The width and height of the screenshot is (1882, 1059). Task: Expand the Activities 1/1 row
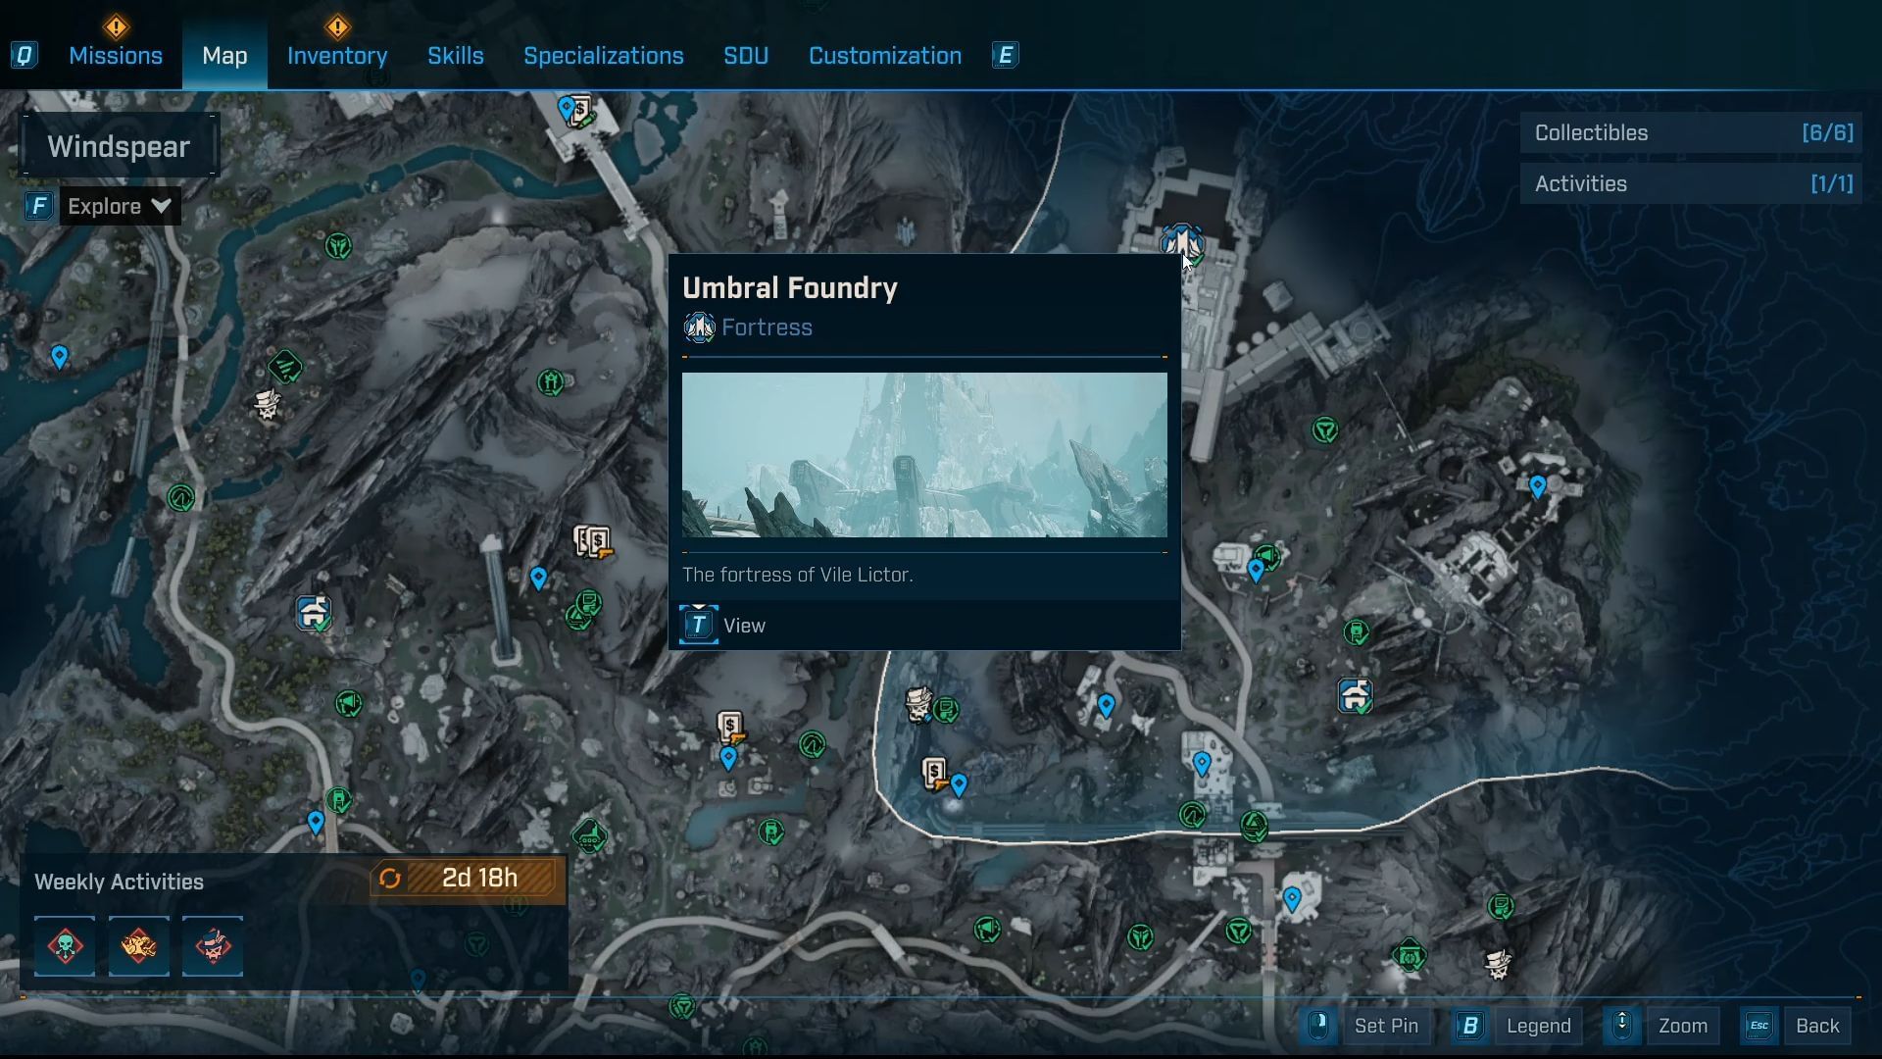click(x=1692, y=184)
